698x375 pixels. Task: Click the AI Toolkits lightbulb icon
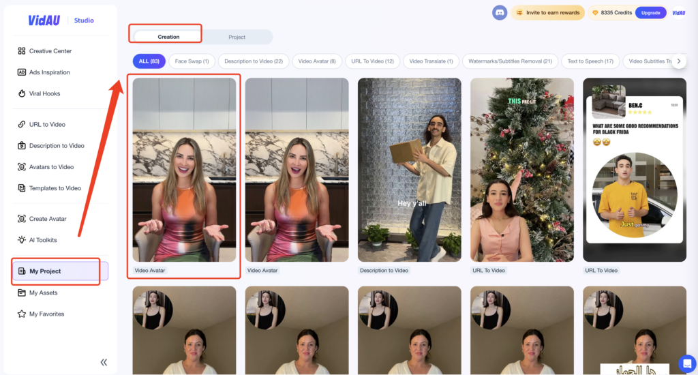coord(21,240)
